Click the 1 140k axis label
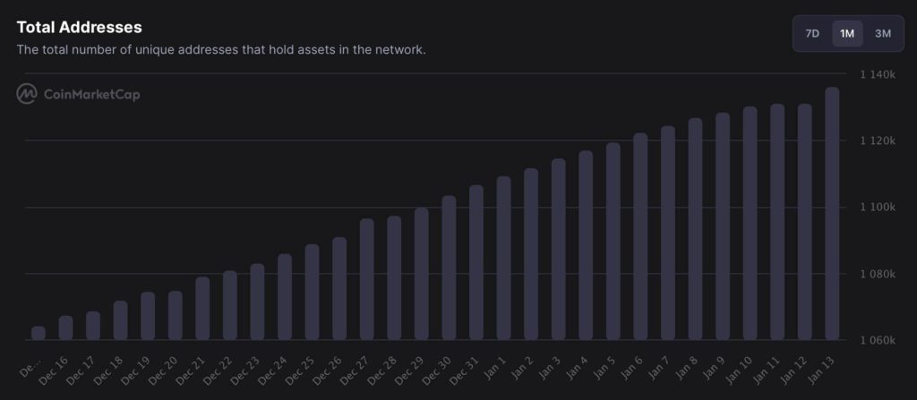Screen dimensions: 917x400 coord(878,74)
